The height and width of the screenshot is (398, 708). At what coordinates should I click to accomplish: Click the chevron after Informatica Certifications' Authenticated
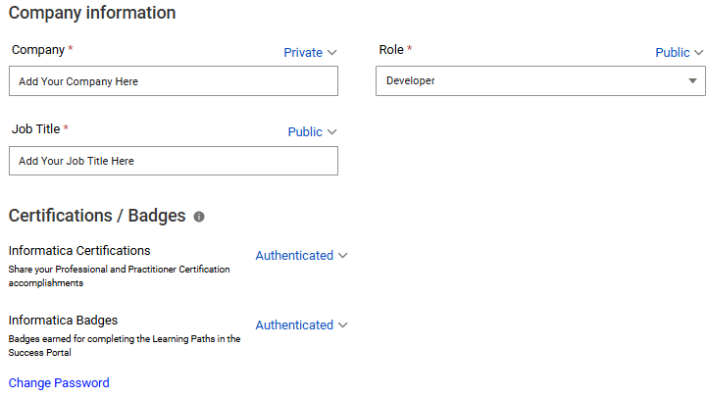click(x=343, y=256)
